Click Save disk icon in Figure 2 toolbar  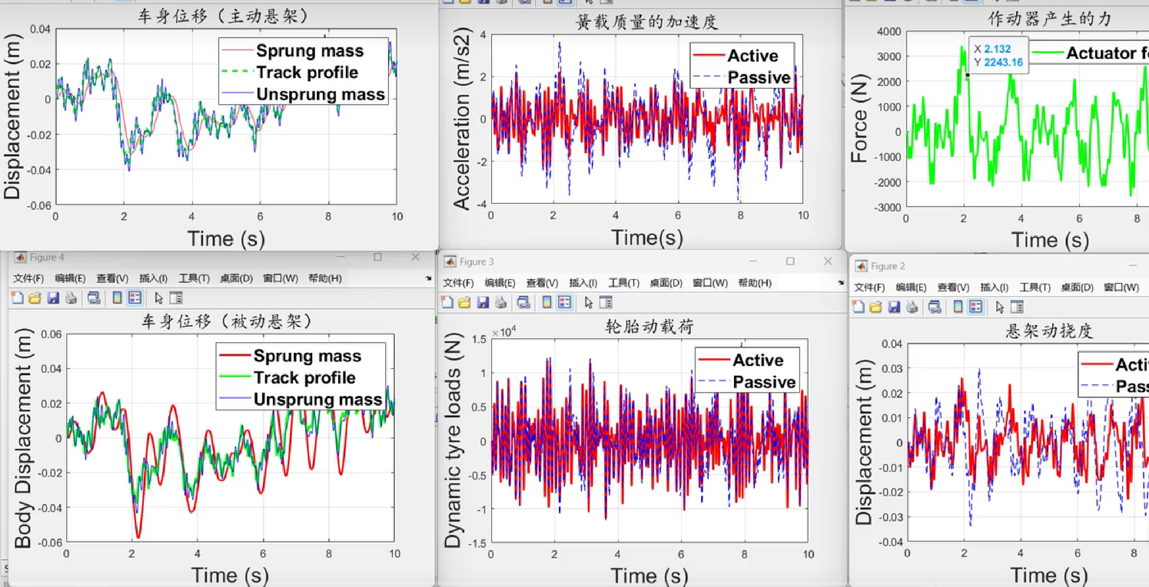[894, 307]
